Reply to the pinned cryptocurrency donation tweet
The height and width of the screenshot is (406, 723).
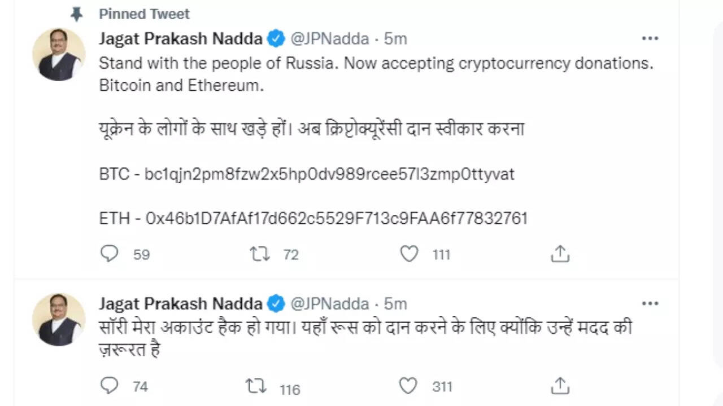coord(109,254)
